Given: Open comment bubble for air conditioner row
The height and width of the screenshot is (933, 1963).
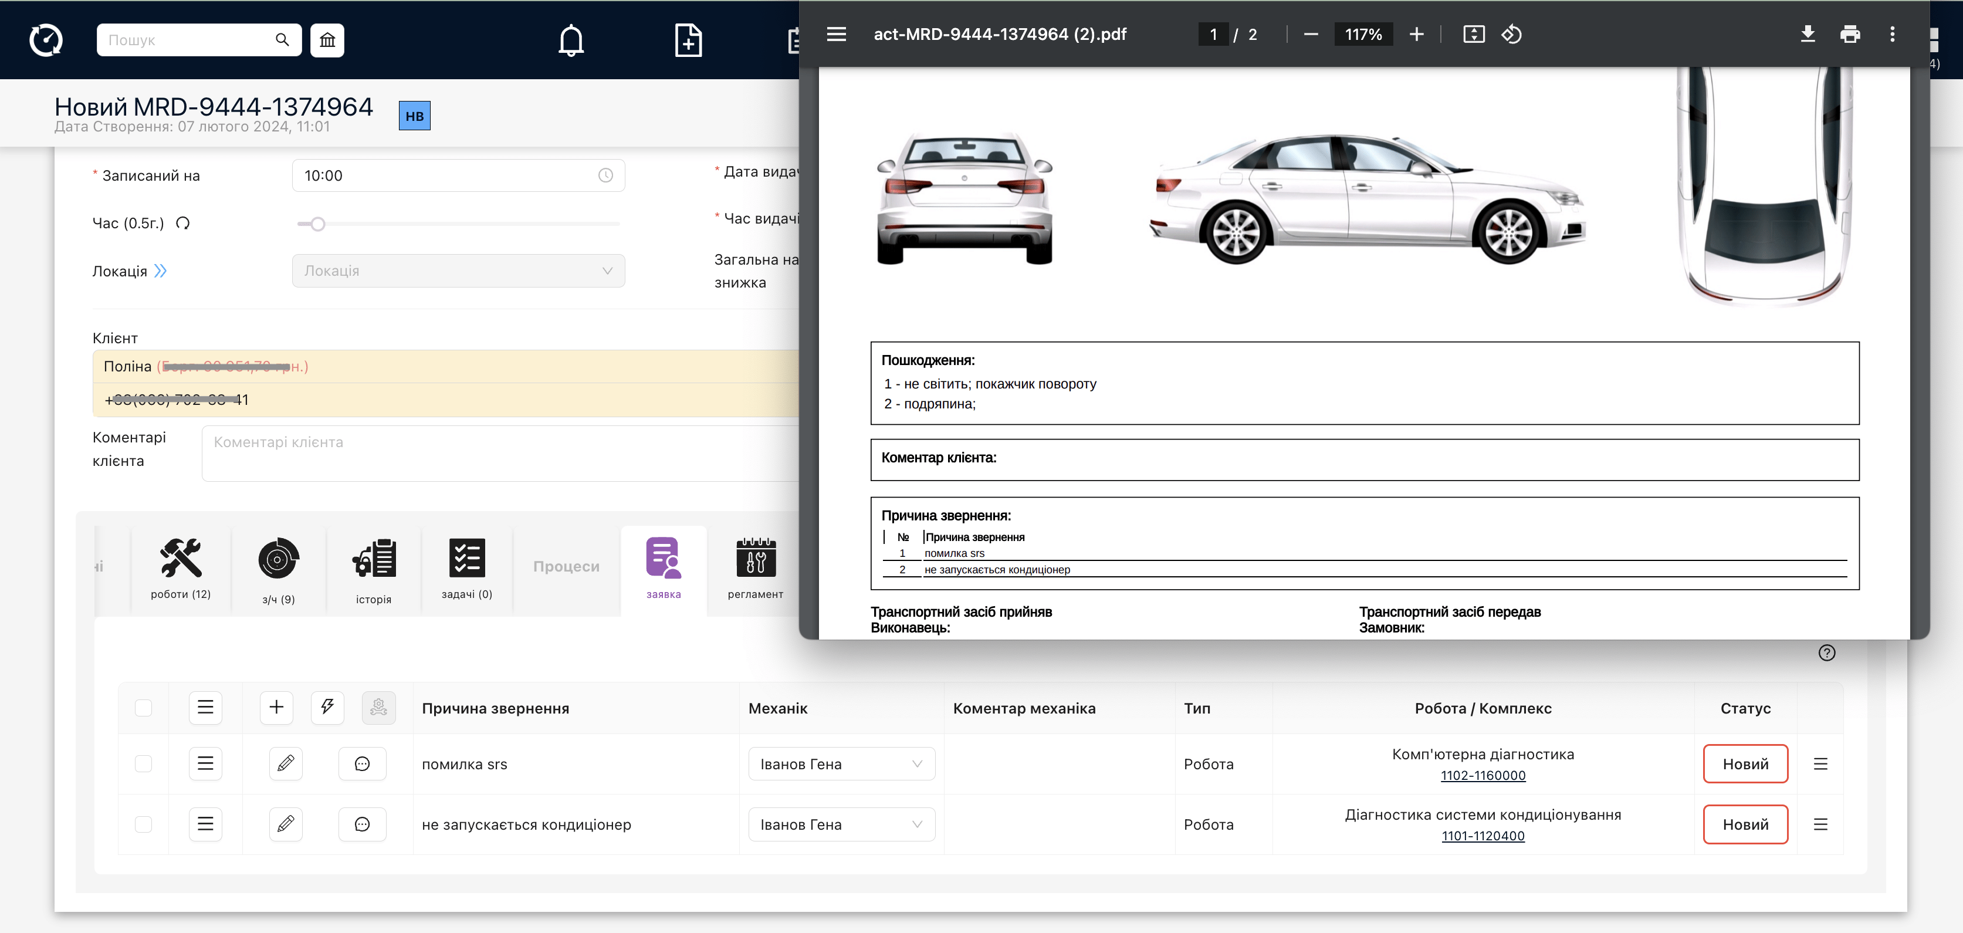Looking at the screenshot, I should pos(362,824).
